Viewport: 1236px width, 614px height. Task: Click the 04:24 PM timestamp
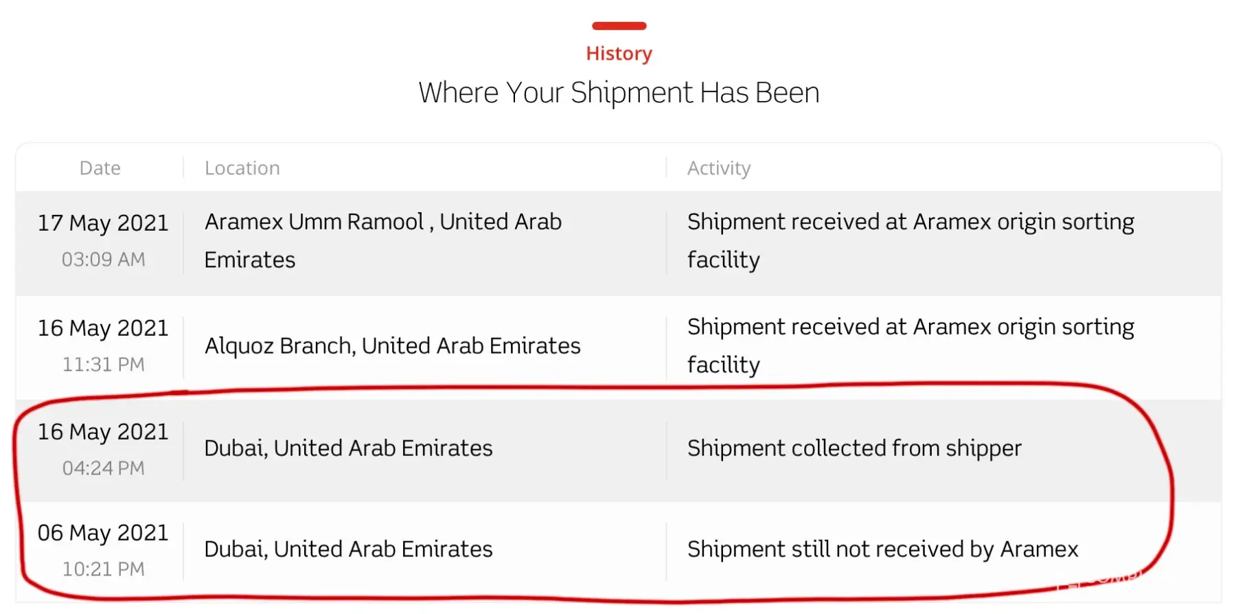pos(103,468)
